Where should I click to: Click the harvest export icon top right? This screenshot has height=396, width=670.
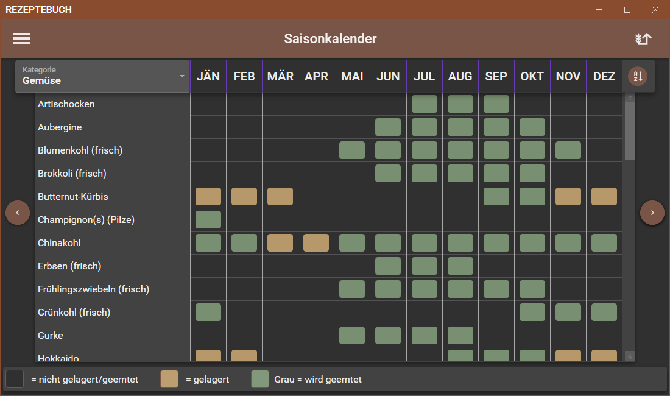pyautogui.click(x=643, y=39)
